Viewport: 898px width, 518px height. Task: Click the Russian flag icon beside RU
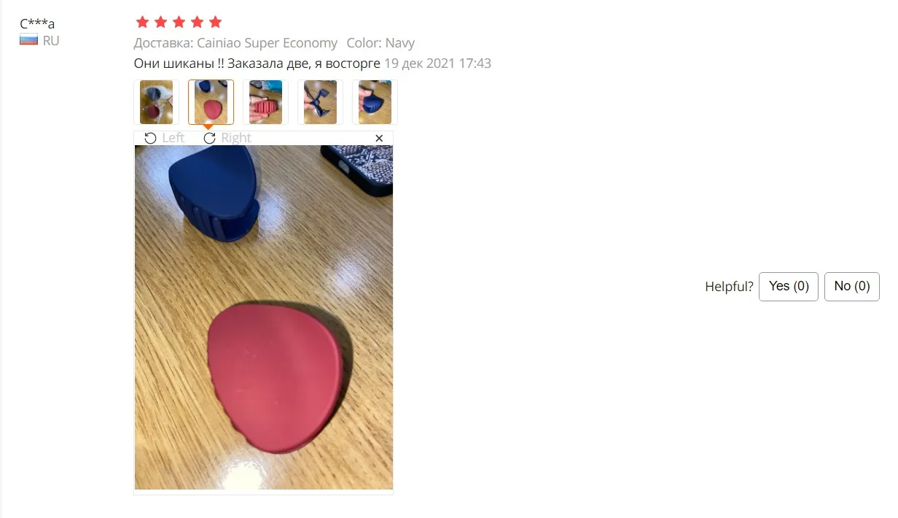click(x=28, y=40)
